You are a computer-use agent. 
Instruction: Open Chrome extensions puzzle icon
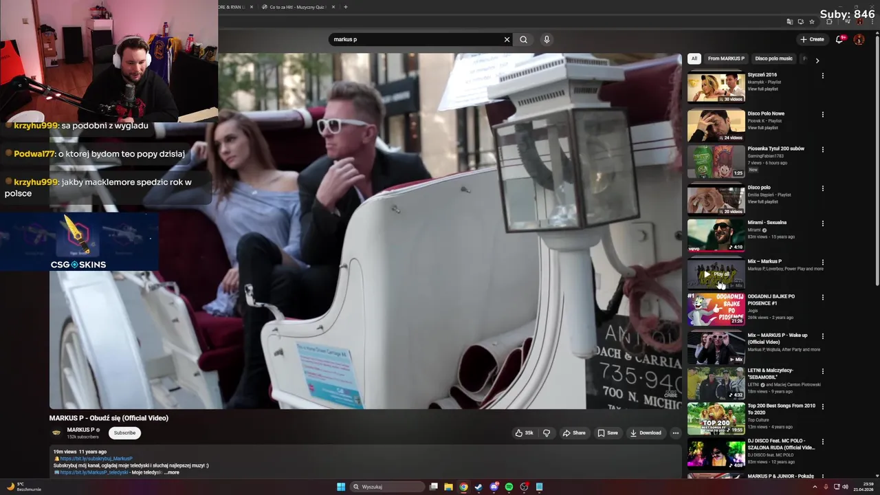(829, 22)
